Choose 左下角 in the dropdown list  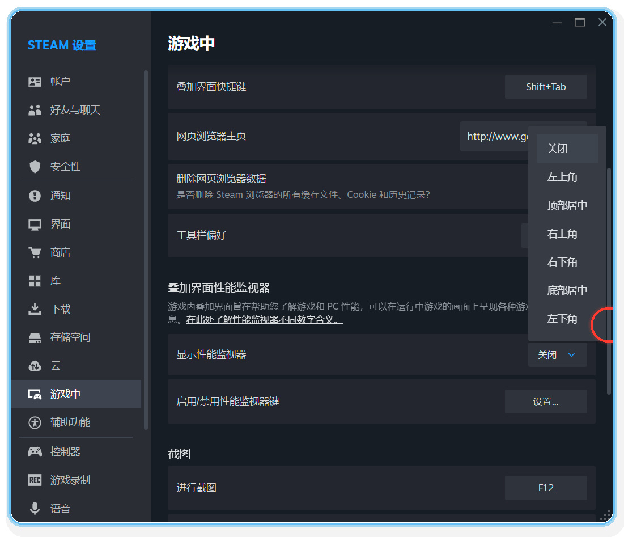(x=567, y=319)
